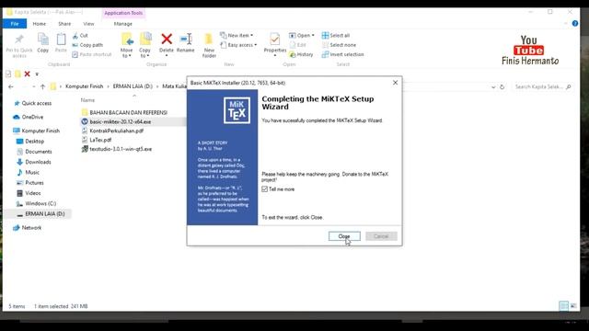Click the Up one level arrow
The width and height of the screenshot is (589, 331).
pyautogui.click(x=43, y=86)
